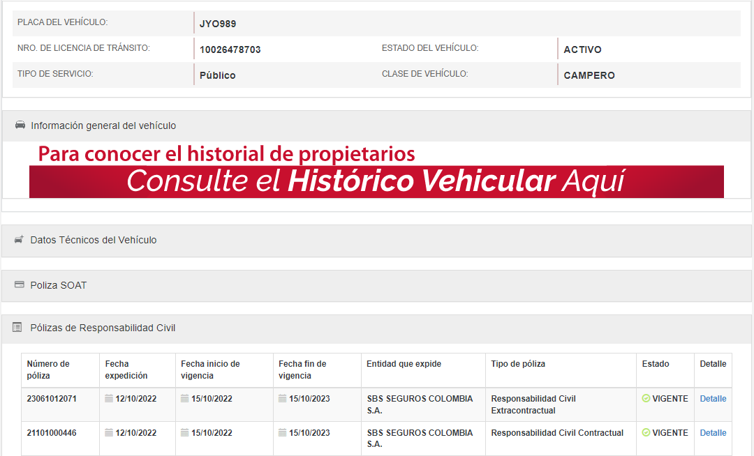Select the license number 10026478703 value

pos(230,50)
